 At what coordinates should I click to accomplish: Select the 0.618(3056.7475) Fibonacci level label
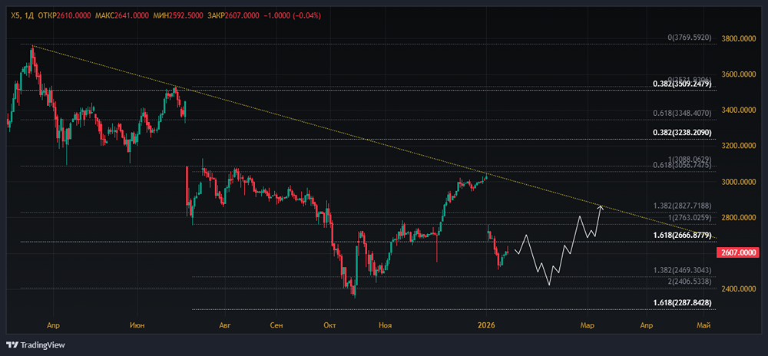click(682, 166)
